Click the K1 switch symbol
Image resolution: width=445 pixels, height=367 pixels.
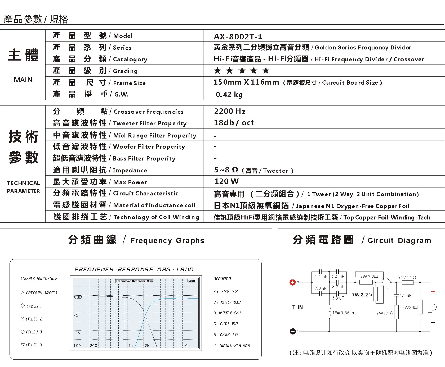click(387, 282)
